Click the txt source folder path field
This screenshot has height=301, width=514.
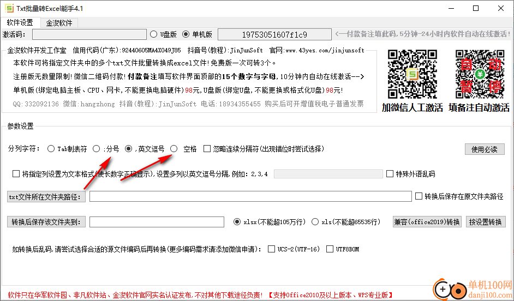[250, 196]
